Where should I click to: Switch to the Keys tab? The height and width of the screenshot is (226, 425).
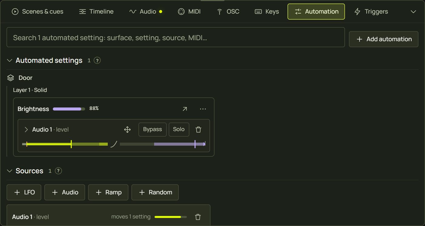[267, 12]
